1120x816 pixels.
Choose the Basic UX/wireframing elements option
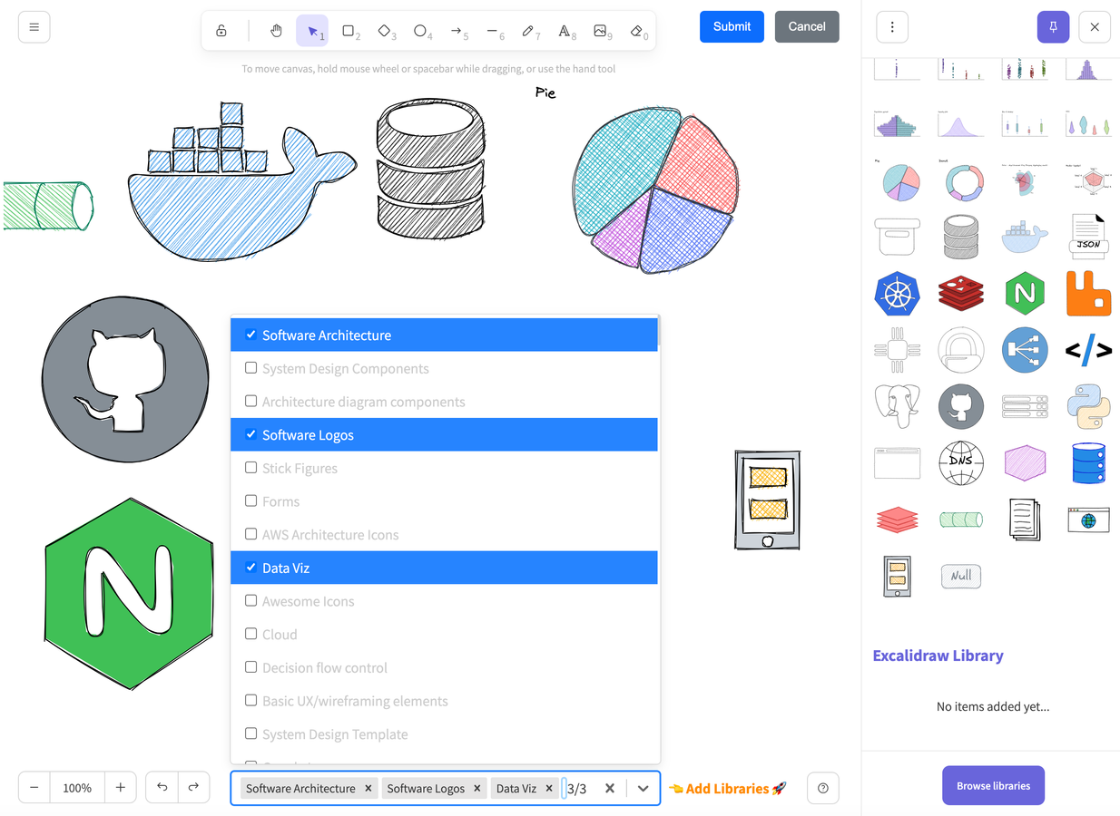click(444, 701)
